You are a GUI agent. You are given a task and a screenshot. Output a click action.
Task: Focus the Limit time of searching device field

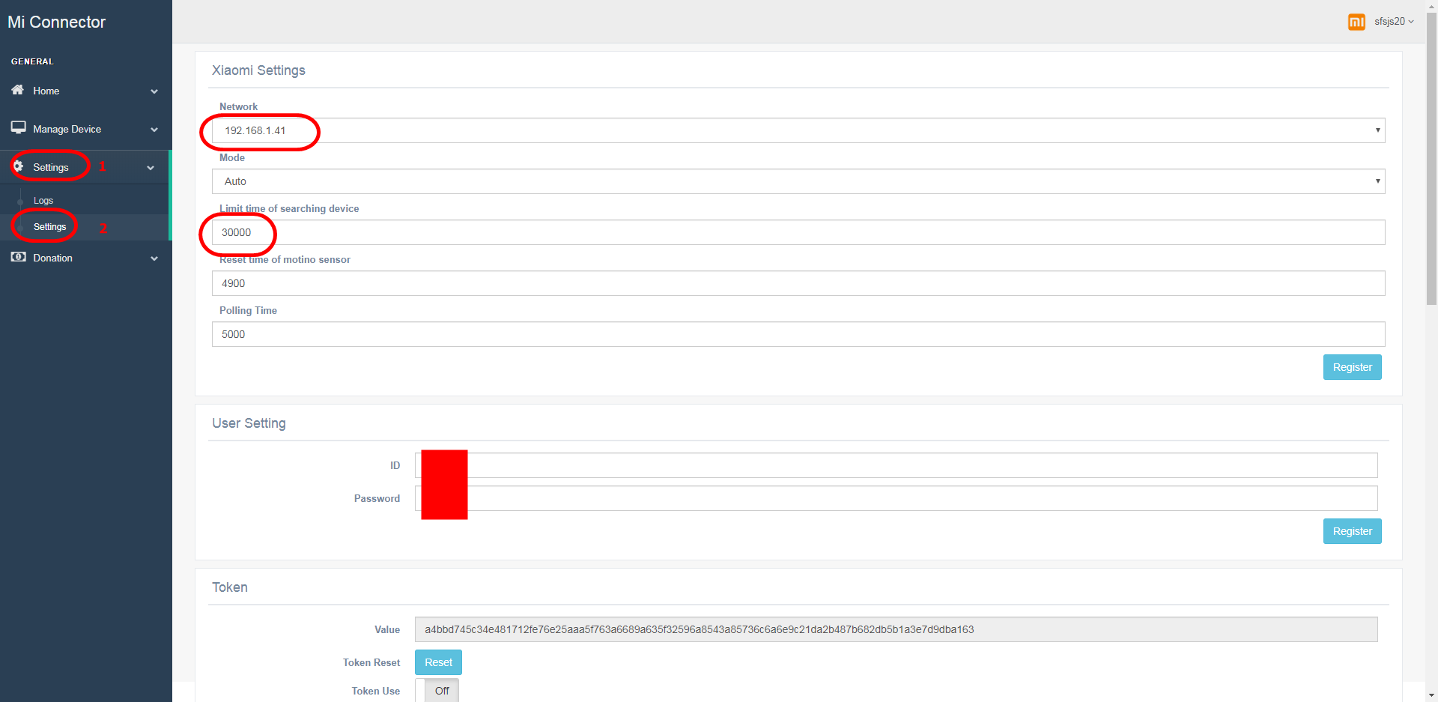798,232
